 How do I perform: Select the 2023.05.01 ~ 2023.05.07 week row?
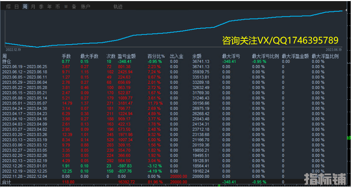pos(25,103)
